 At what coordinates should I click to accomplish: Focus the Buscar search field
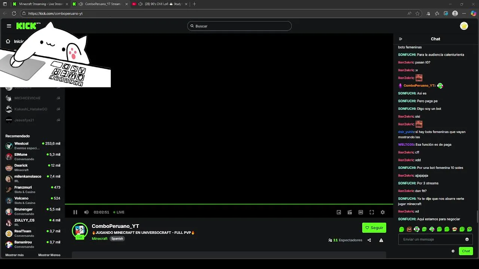coord(239,26)
